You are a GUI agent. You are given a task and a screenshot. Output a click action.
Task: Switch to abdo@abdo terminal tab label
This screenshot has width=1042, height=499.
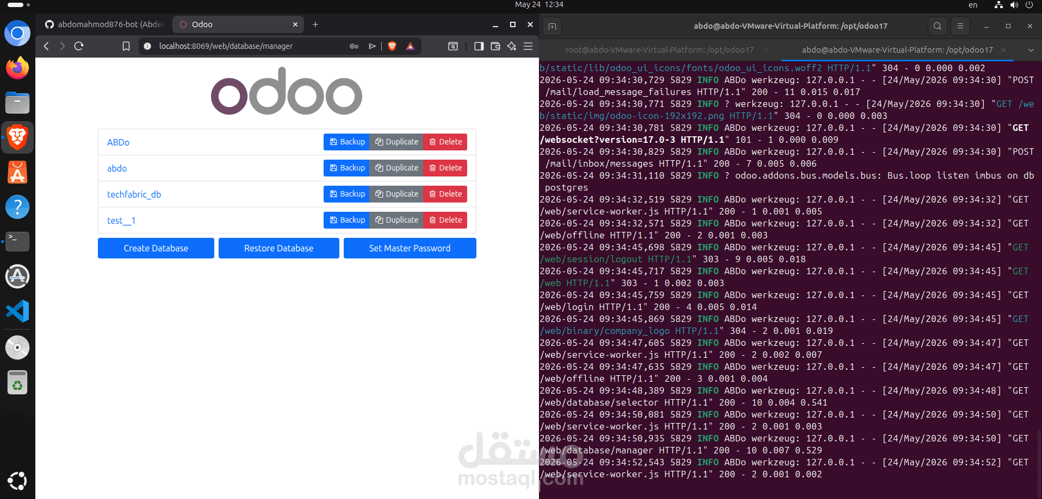[x=897, y=50]
